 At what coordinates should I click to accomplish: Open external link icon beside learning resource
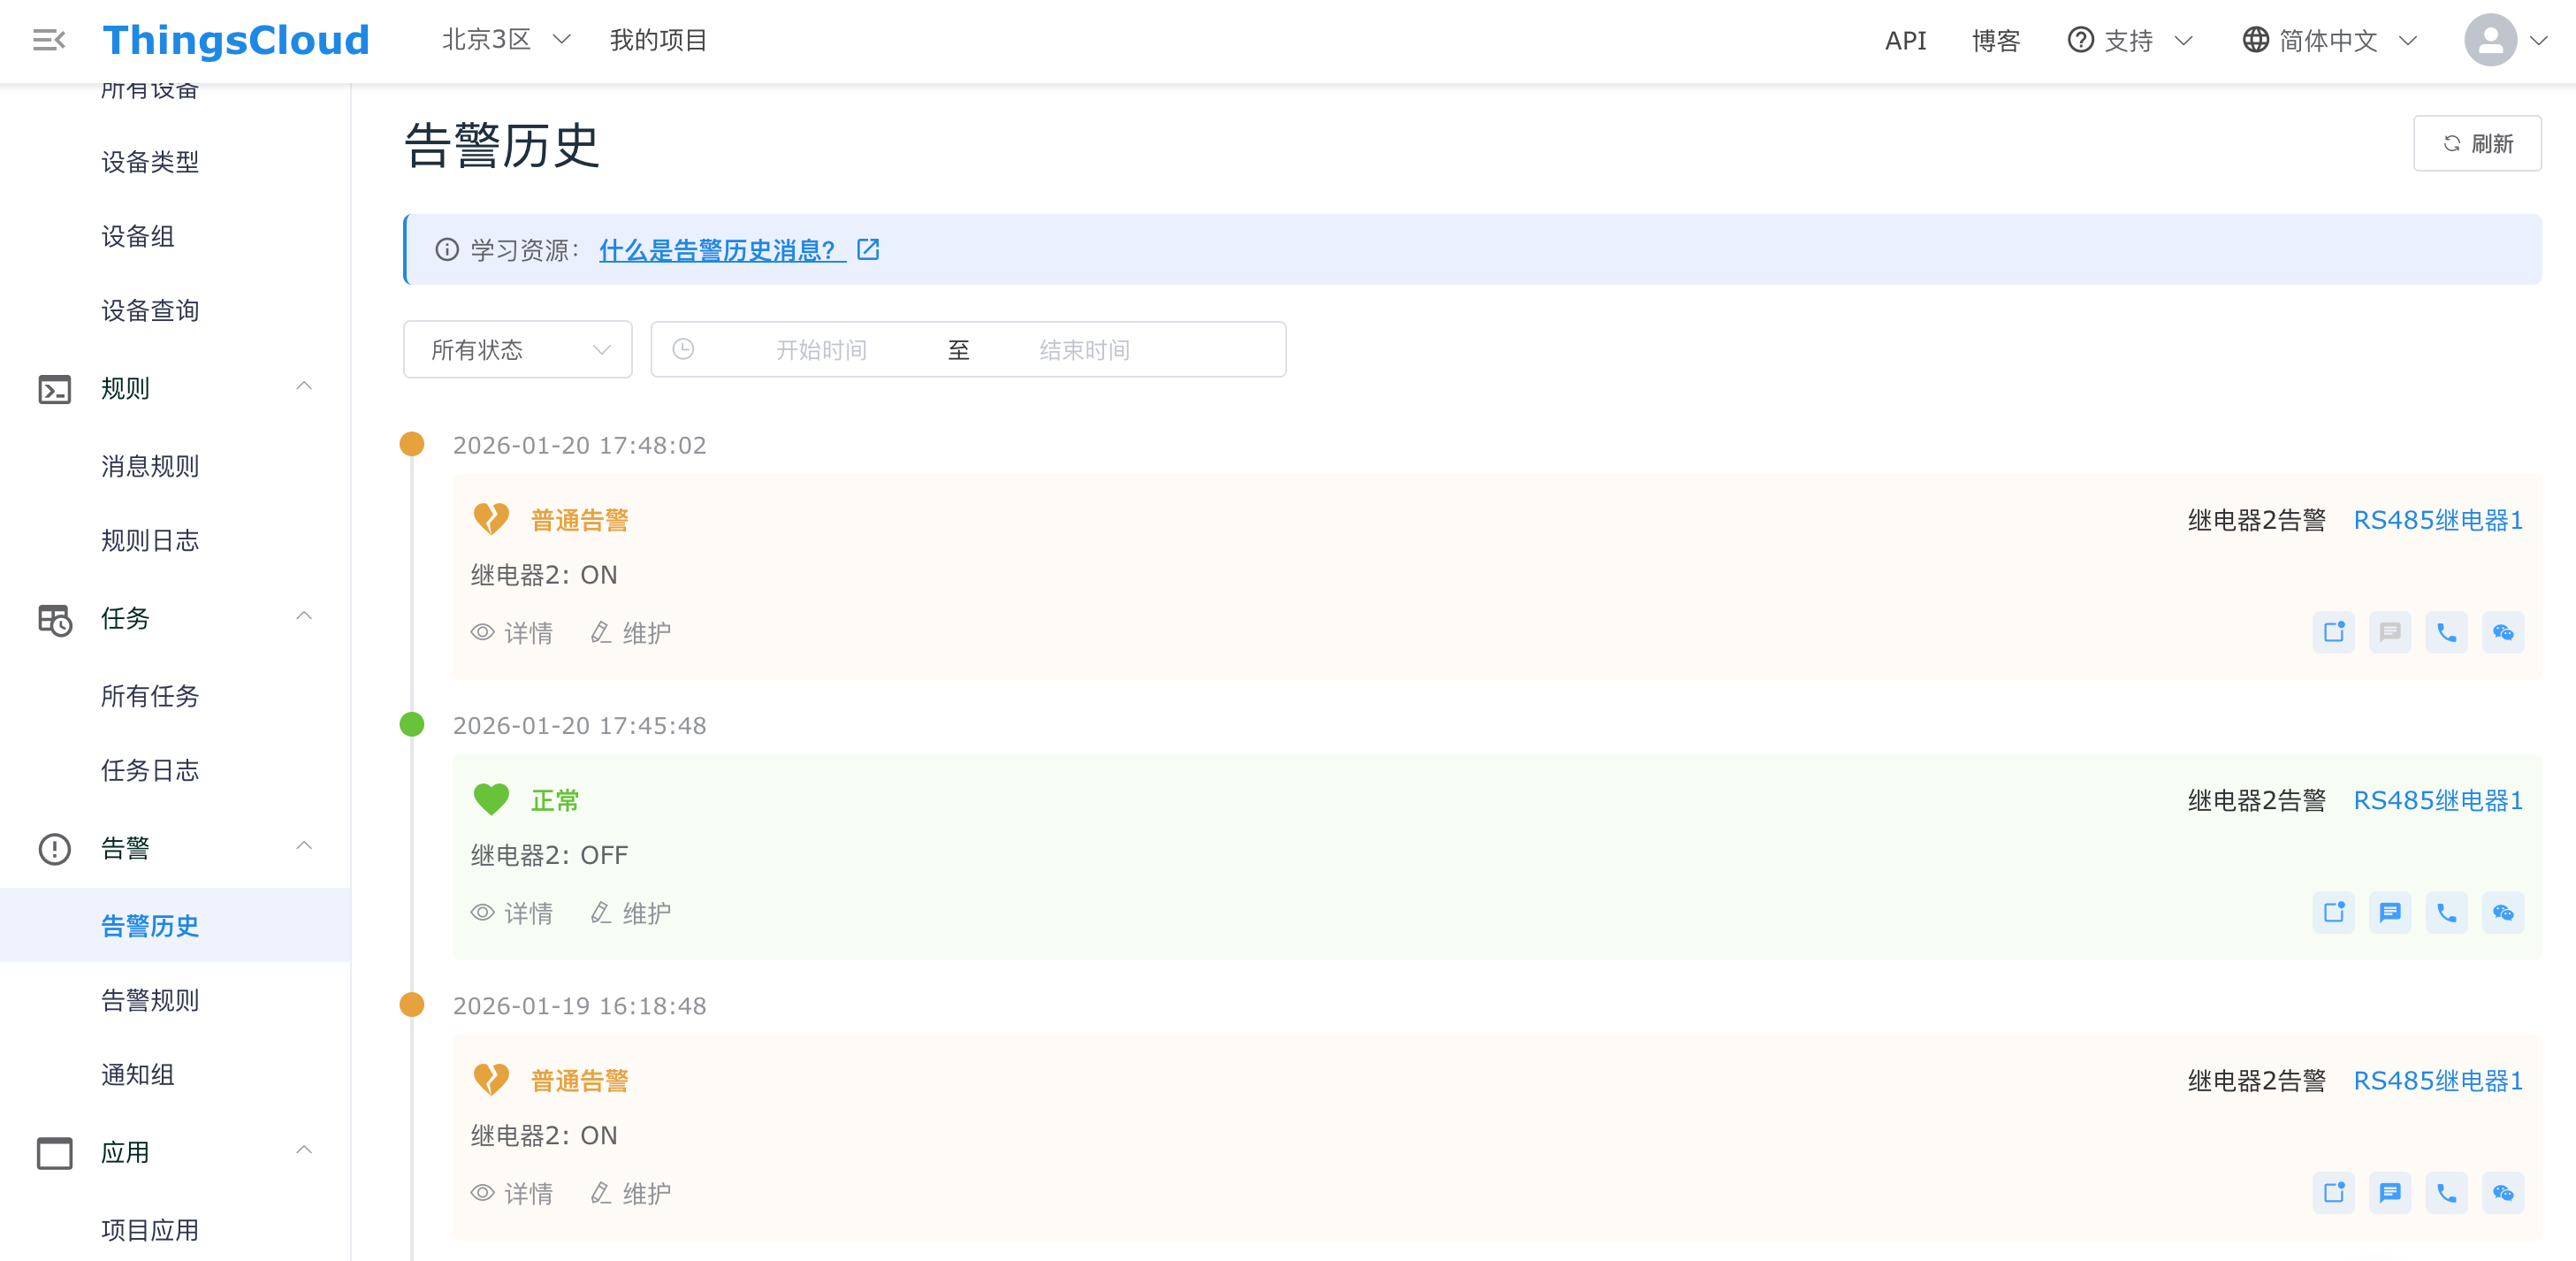click(x=868, y=250)
